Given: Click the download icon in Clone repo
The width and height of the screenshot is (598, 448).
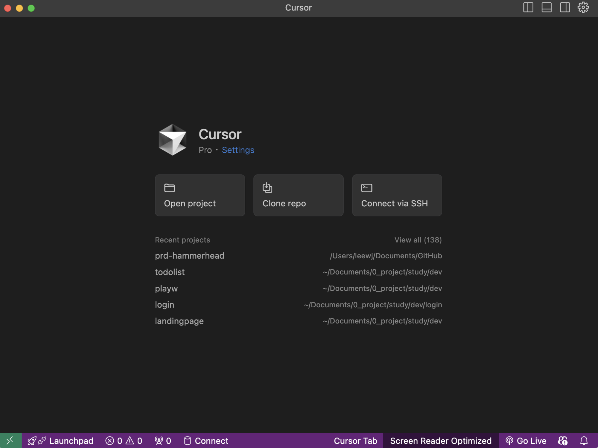Looking at the screenshot, I should (x=267, y=188).
